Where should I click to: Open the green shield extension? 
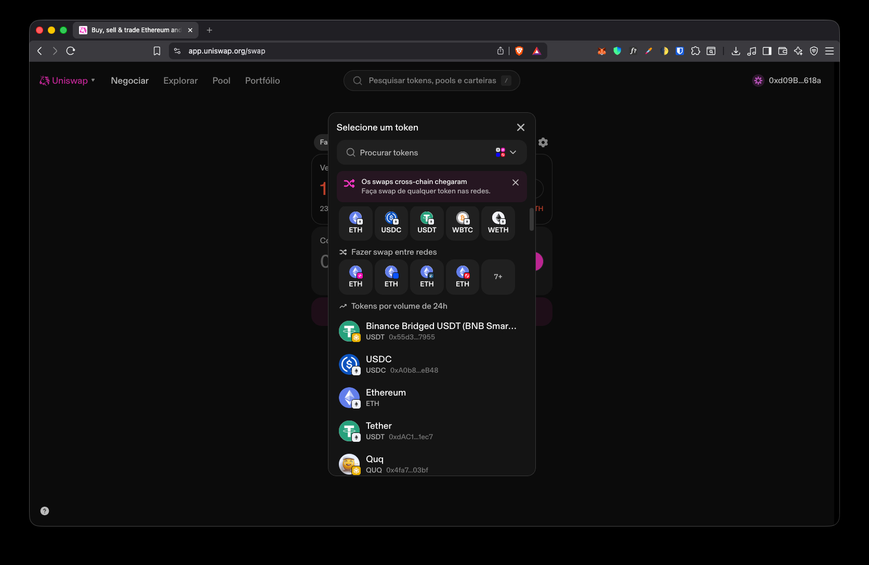pos(617,51)
